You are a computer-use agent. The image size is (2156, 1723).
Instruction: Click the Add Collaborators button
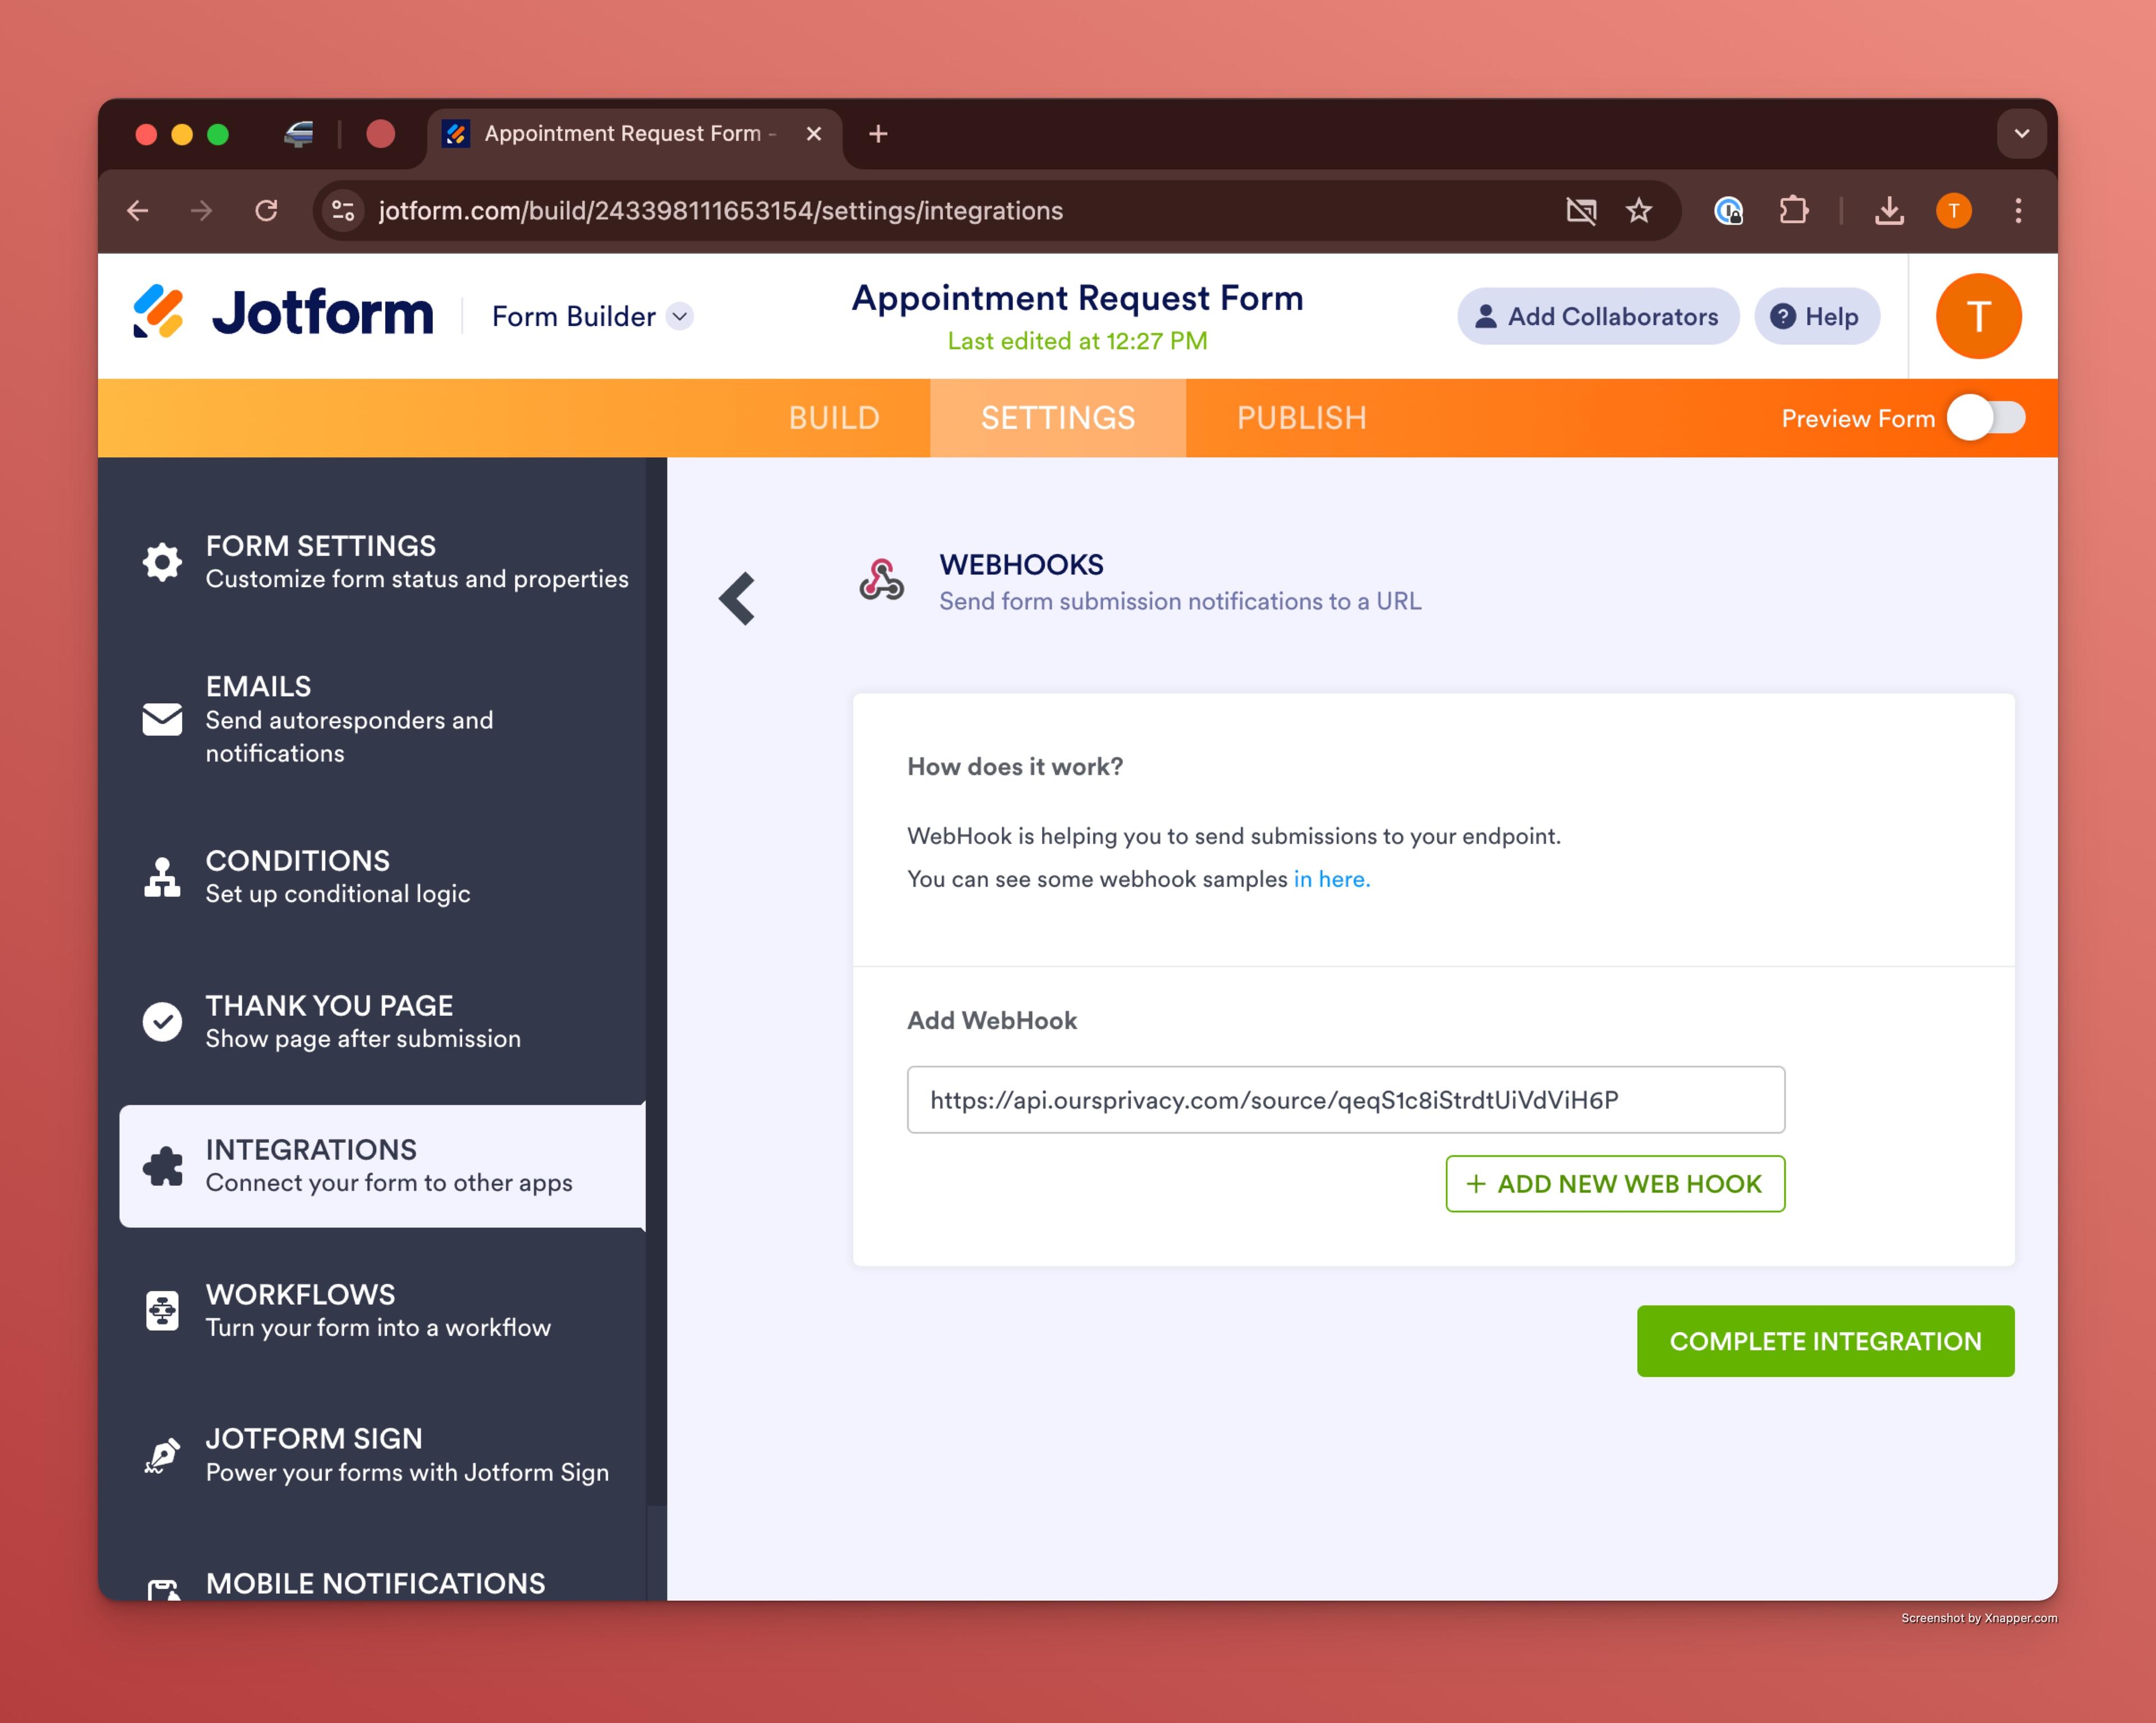1597,317
